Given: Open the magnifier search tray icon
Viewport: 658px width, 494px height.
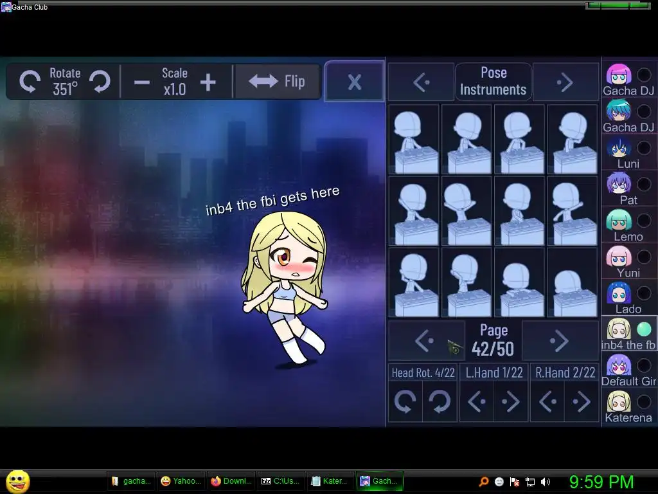Looking at the screenshot, I should pos(484,482).
